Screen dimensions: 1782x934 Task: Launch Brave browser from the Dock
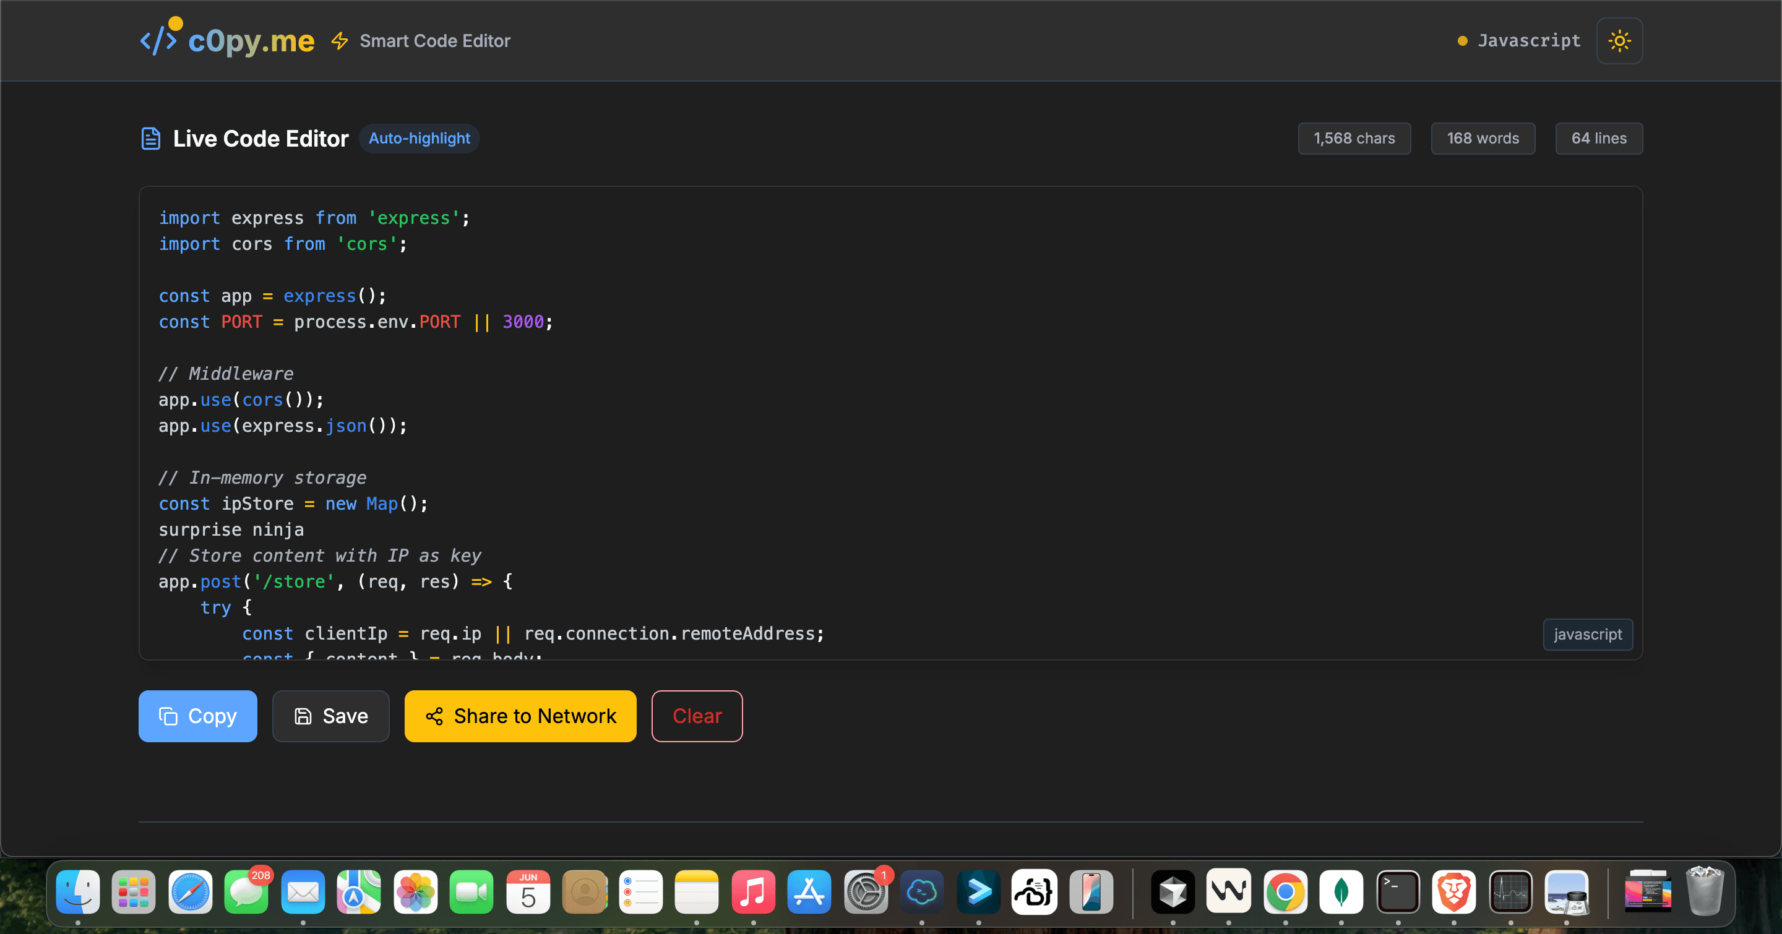coord(1455,893)
